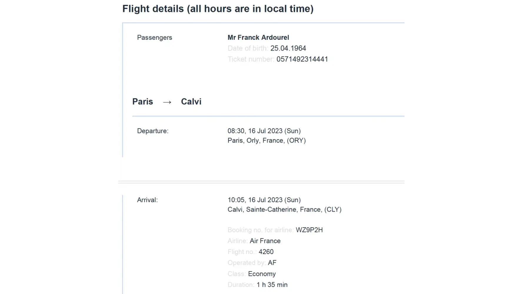
Task: Click the Calvi, Sainte-Catherine airport text
Action: pyautogui.click(x=284, y=210)
